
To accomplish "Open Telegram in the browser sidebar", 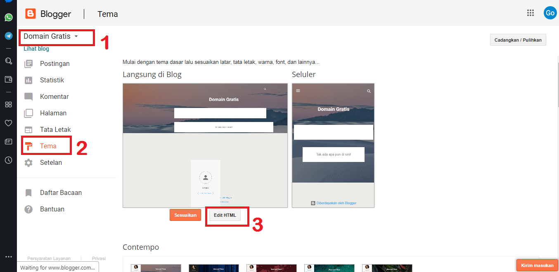I will 8,36.
